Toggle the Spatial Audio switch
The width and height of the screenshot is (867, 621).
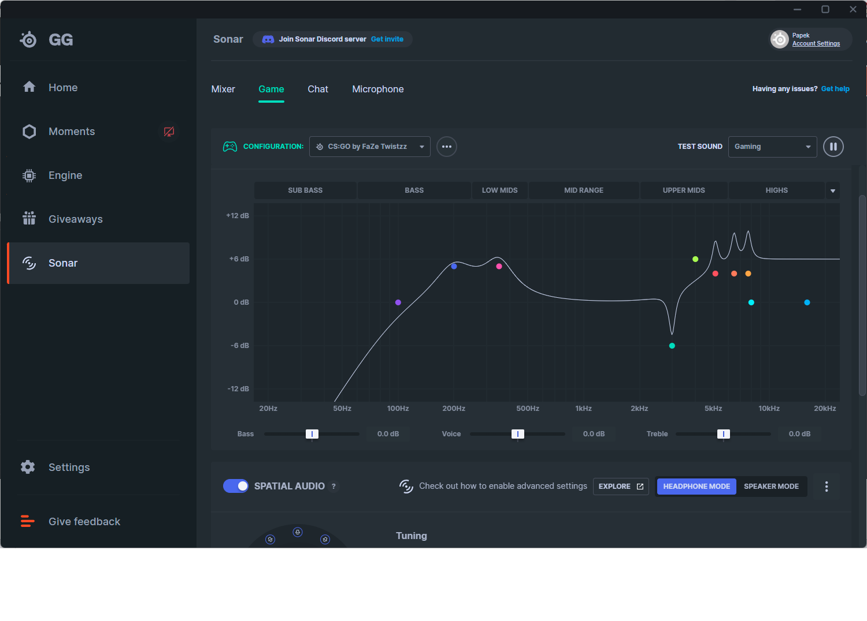coord(236,486)
